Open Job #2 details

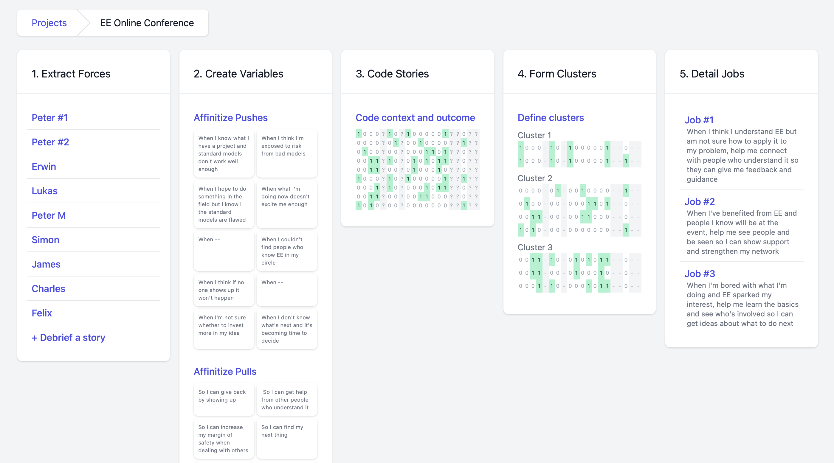(x=699, y=202)
